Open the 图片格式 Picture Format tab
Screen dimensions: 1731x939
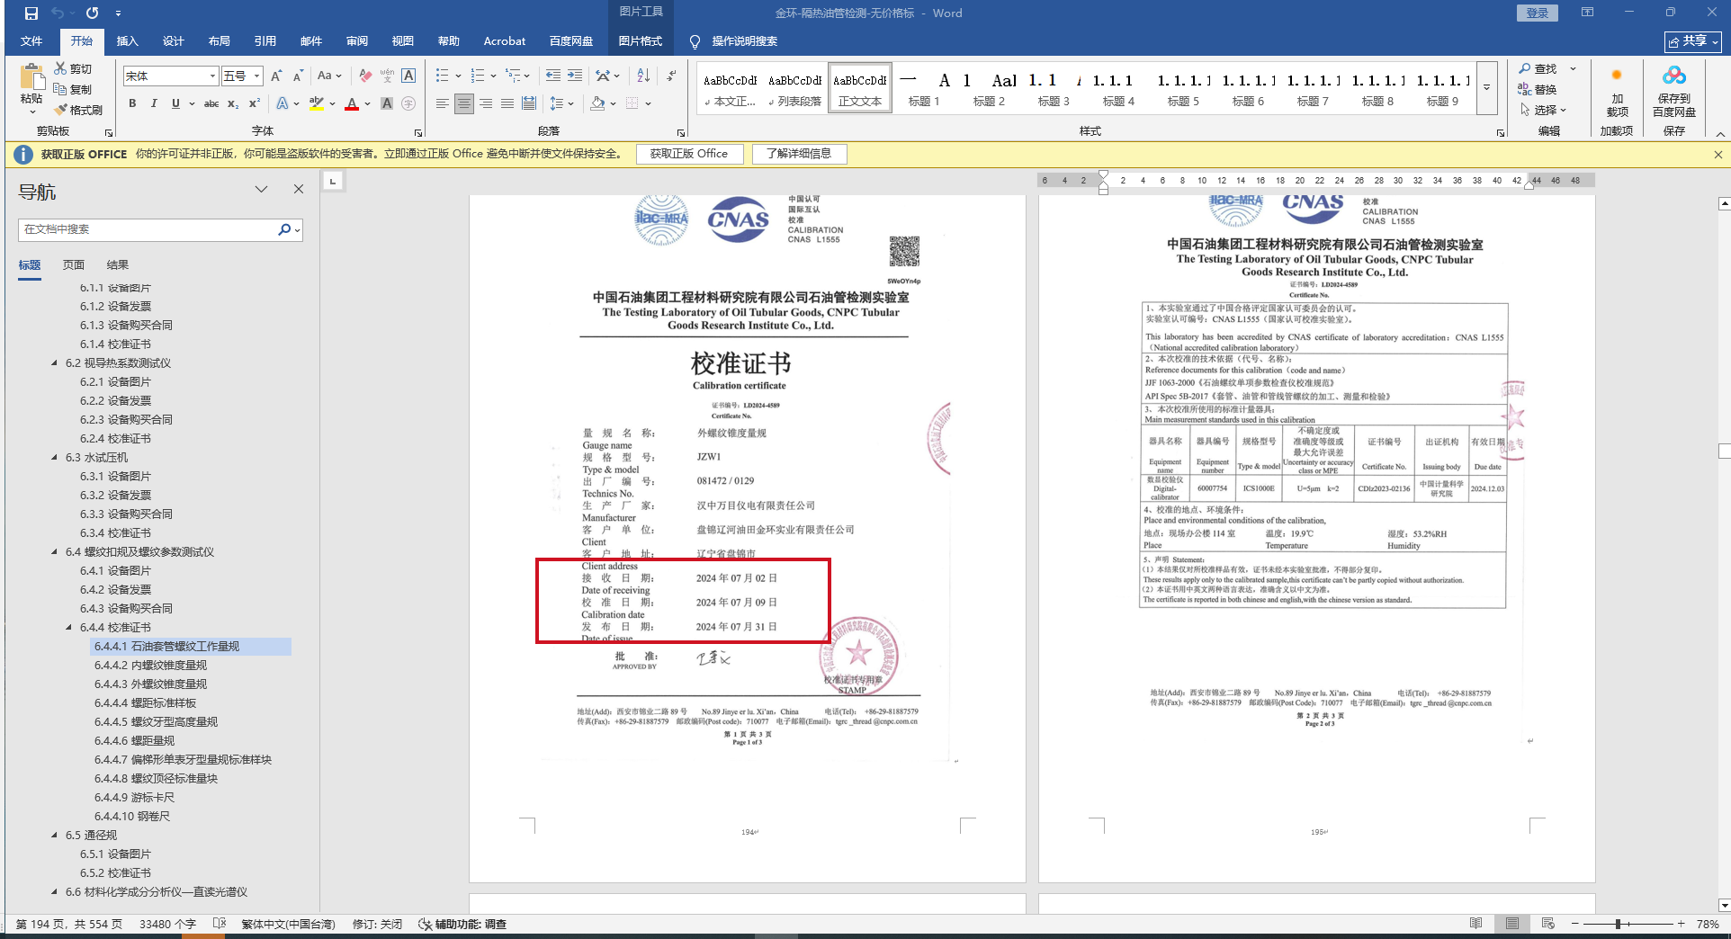pyautogui.click(x=641, y=40)
